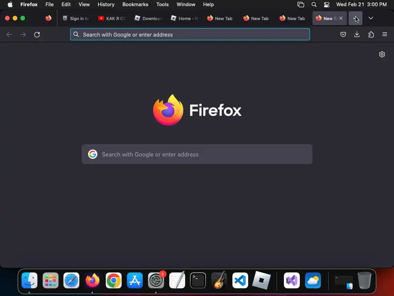The width and height of the screenshot is (394, 296).
Task: Focus the address bar search field
Action: pos(190,34)
